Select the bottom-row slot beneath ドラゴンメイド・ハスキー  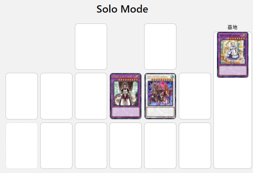(126, 146)
